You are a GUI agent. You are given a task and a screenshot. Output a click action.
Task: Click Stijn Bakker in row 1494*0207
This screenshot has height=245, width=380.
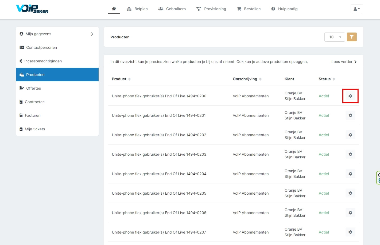click(295, 235)
